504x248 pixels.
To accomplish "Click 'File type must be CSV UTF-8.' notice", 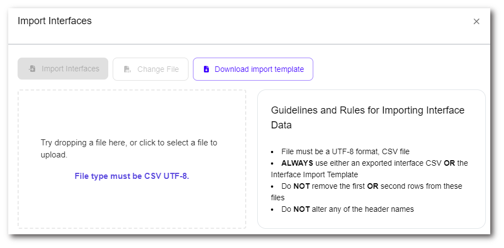I will pos(132,176).
